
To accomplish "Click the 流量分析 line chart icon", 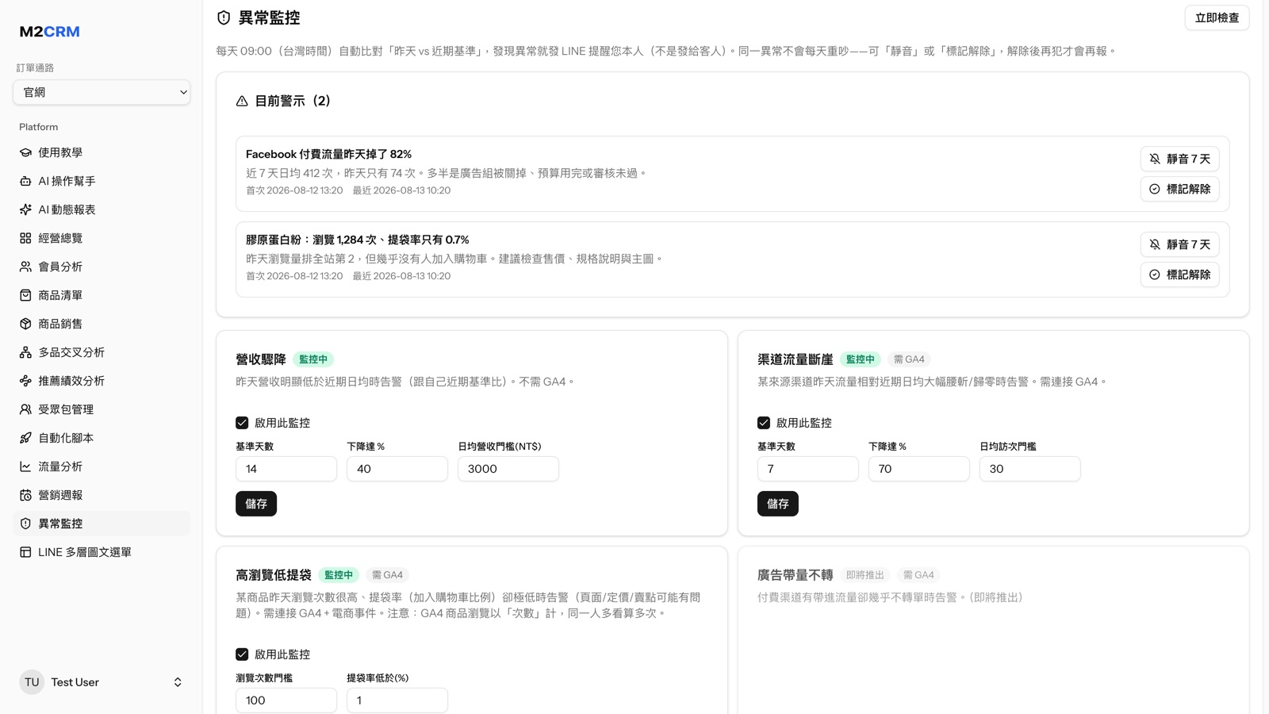I will point(25,466).
